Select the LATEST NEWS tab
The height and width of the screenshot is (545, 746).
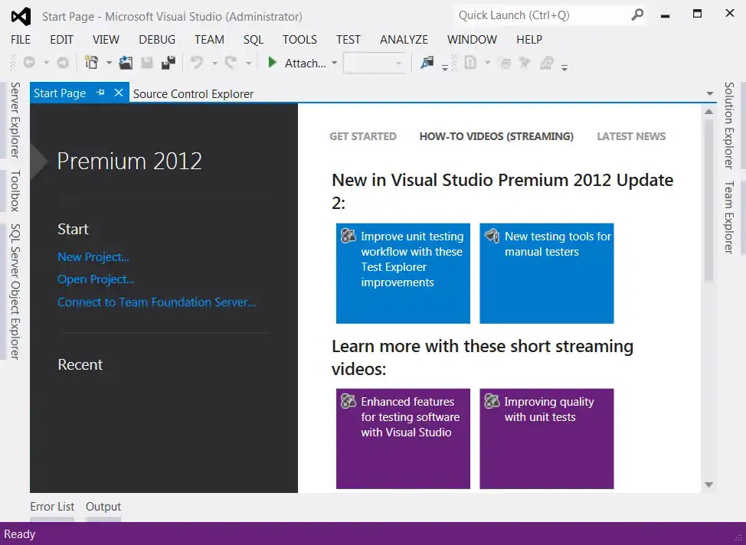click(631, 136)
